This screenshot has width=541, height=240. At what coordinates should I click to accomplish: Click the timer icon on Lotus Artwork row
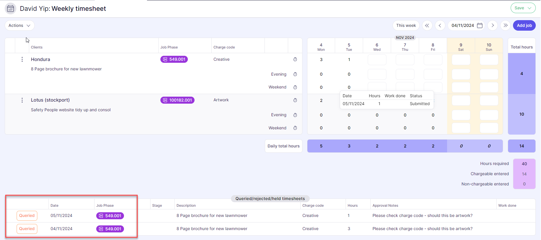(x=295, y=100)
